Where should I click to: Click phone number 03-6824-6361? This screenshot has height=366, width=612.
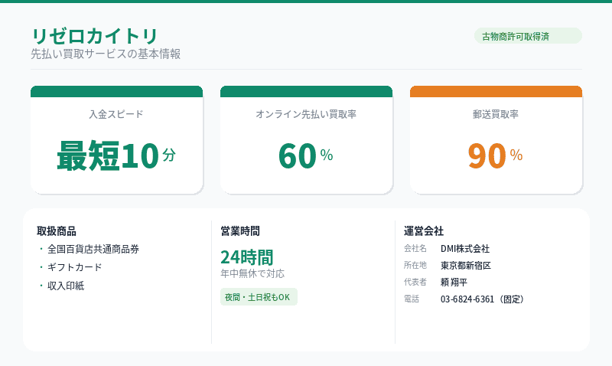[x=467, y=299]
